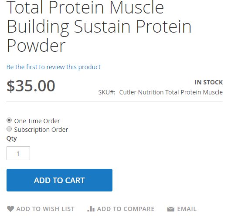Click the Subscription Order label text
The image size is (231, 218).
pyautogui.click(x=41, y=130)
